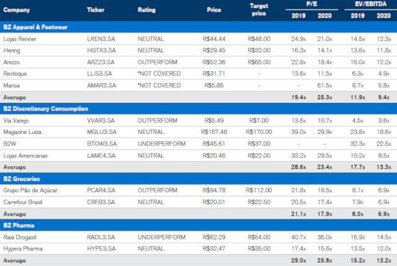The image size is (397, 266).
Task: Select the LREN3.SA ticker cell
Action: click(x=101, y=39)
